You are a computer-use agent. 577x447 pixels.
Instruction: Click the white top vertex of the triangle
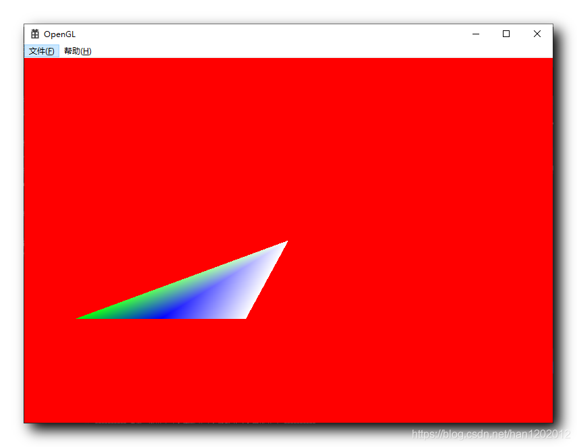click(286, 243)
